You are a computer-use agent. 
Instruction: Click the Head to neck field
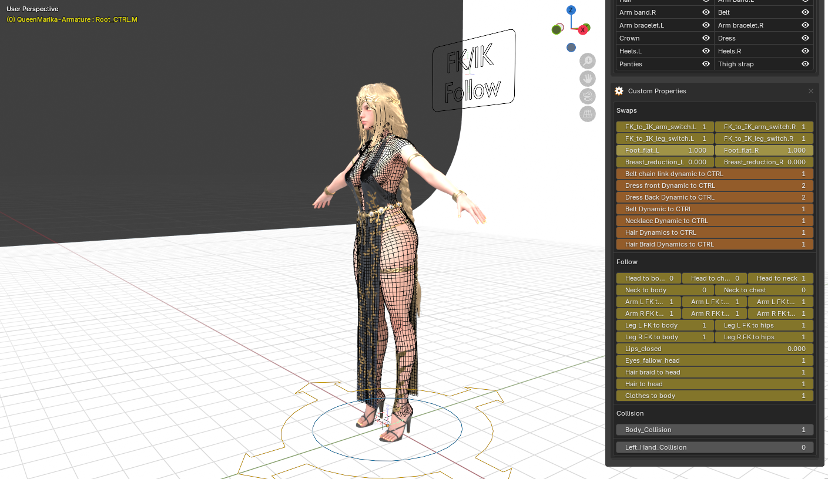click(780, 278)
